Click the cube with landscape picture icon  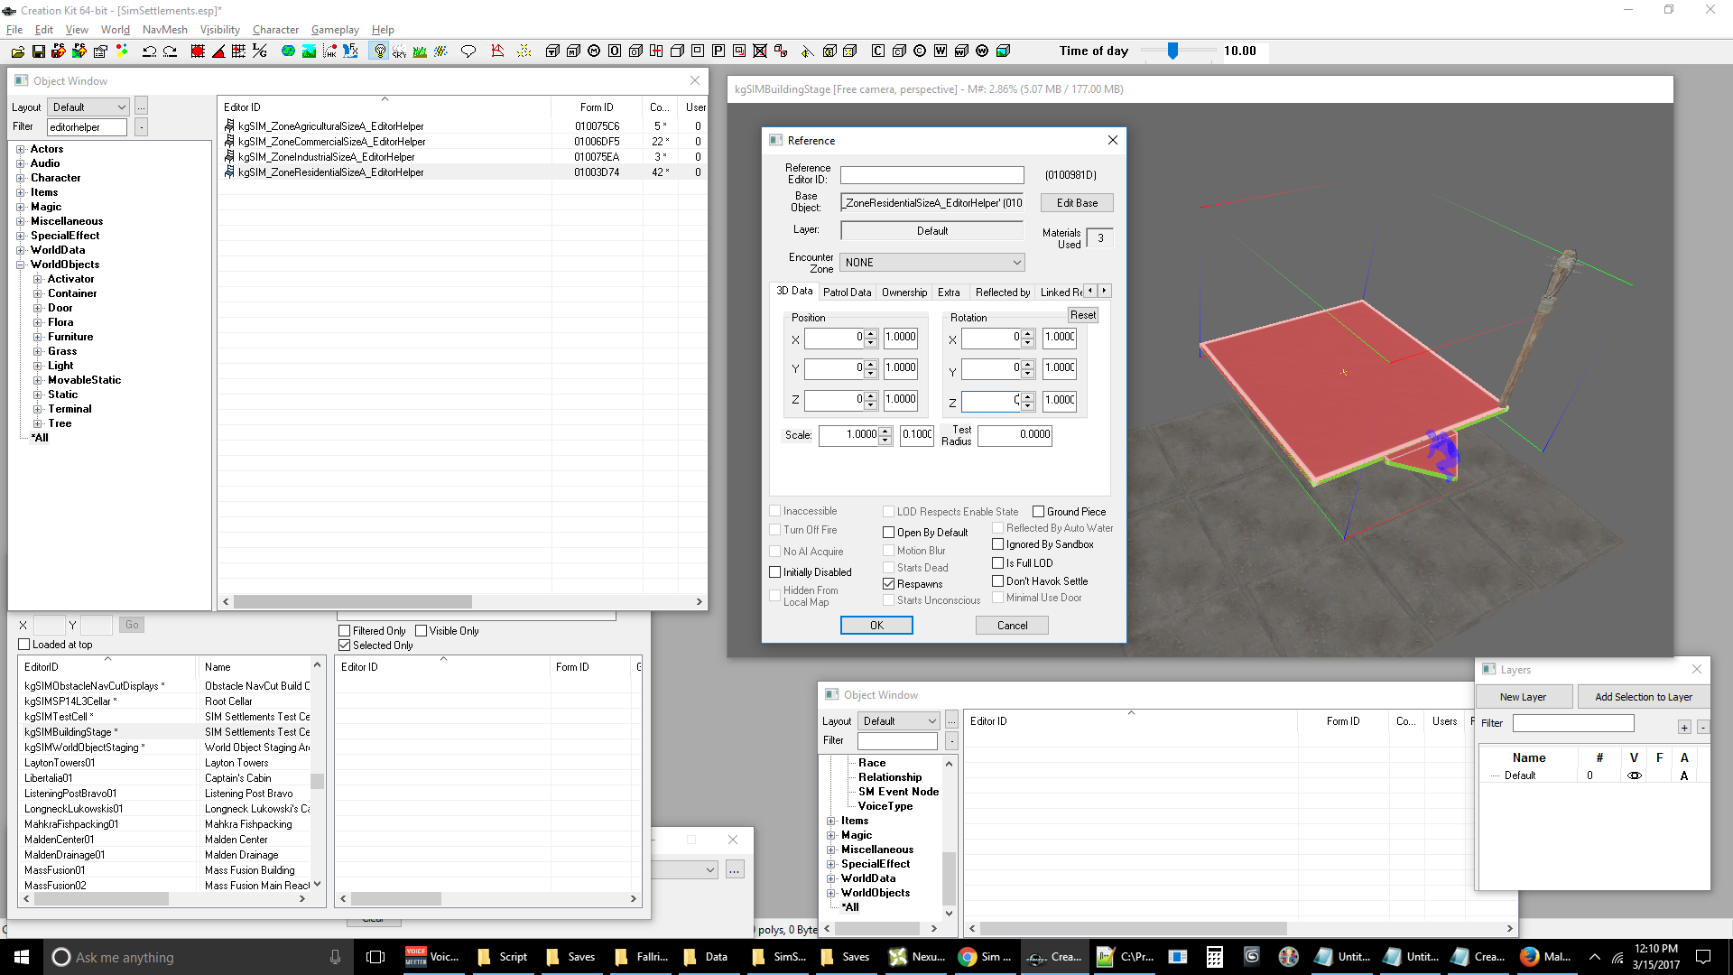tap(1003, 51)
